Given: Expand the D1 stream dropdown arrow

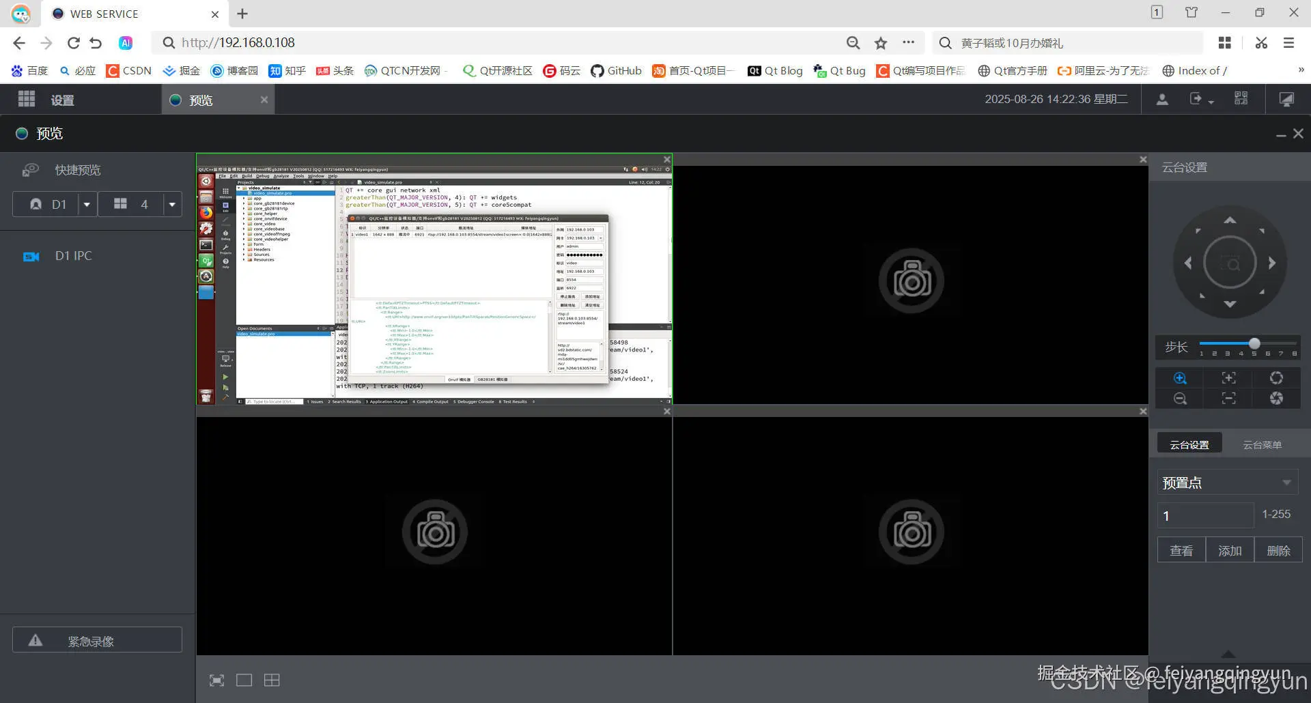Looking at the screenshot, I should point(87,205).
